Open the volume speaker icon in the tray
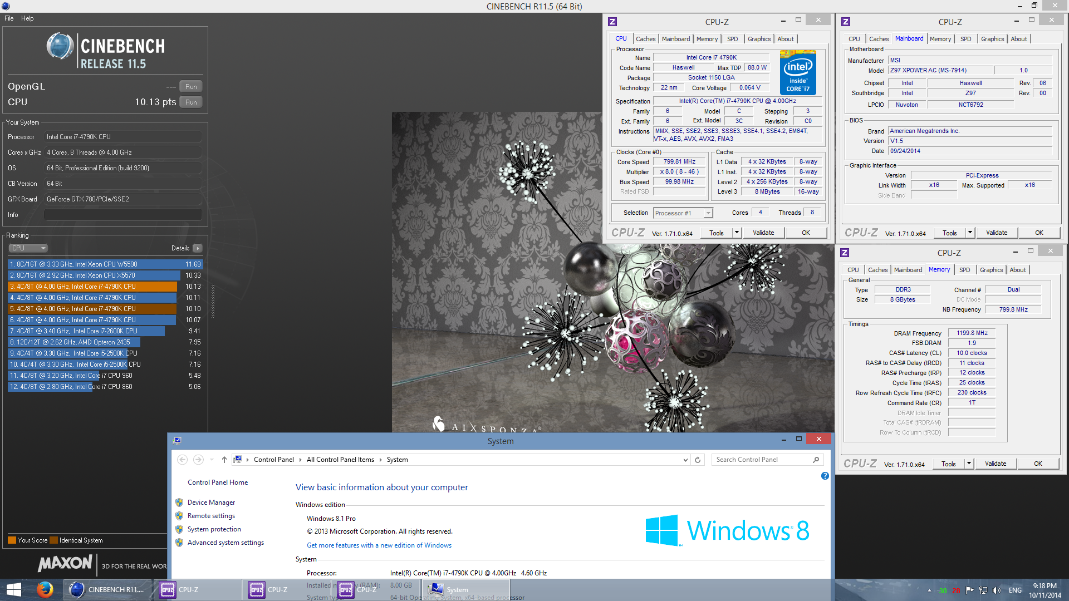Viewport: 1069px width, 601px height. 997,590
